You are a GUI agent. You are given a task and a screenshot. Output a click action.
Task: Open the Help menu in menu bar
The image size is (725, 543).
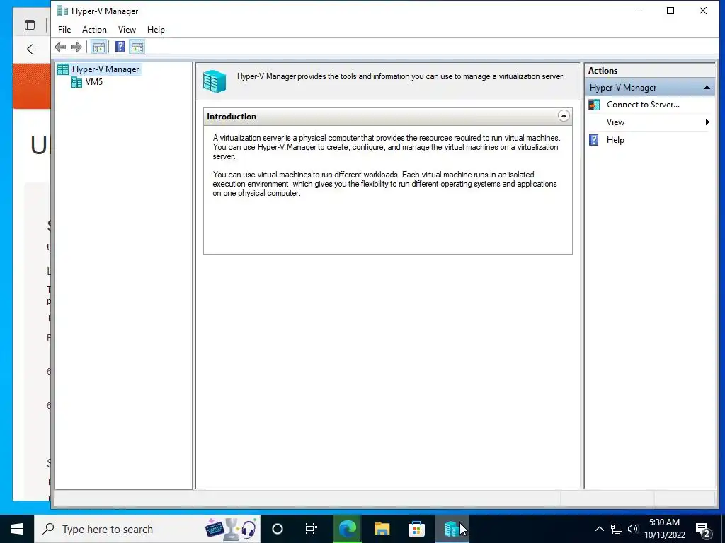(x=156, y=30)
